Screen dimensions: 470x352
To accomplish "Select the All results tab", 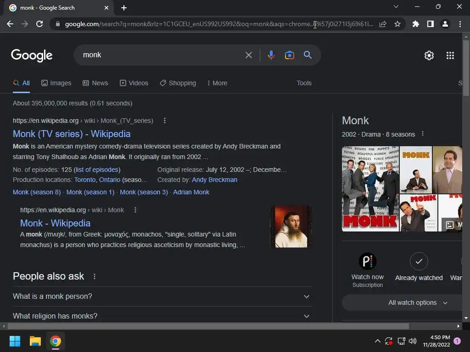I will [x=21, y=83].
